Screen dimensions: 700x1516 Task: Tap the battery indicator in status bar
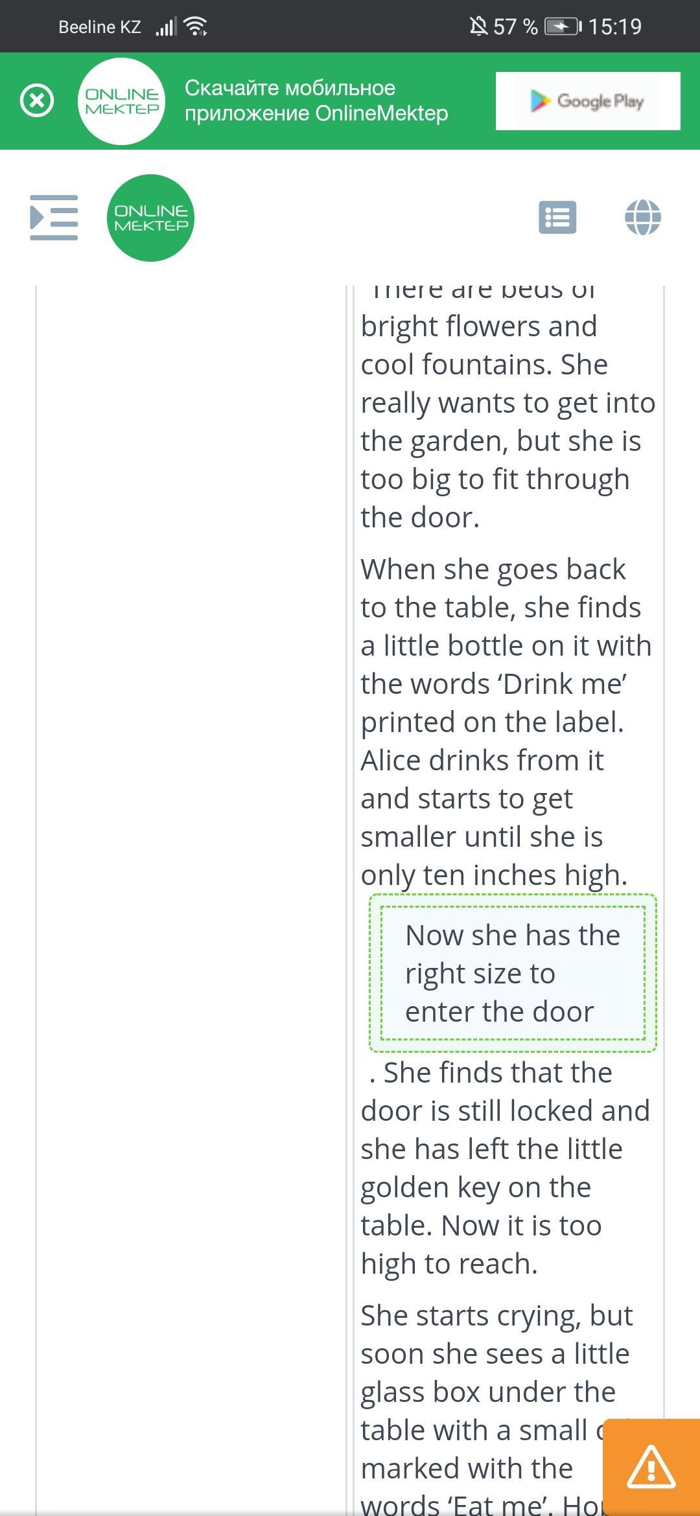click(x=563, y=27)
